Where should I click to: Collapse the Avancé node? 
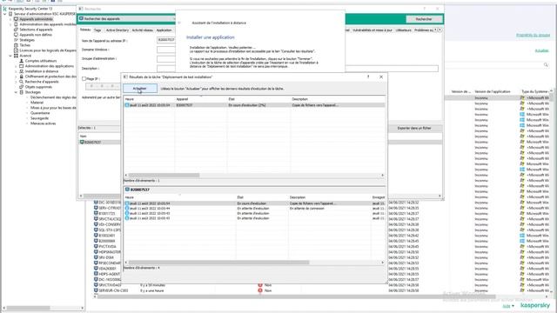[x=10, y=56]
